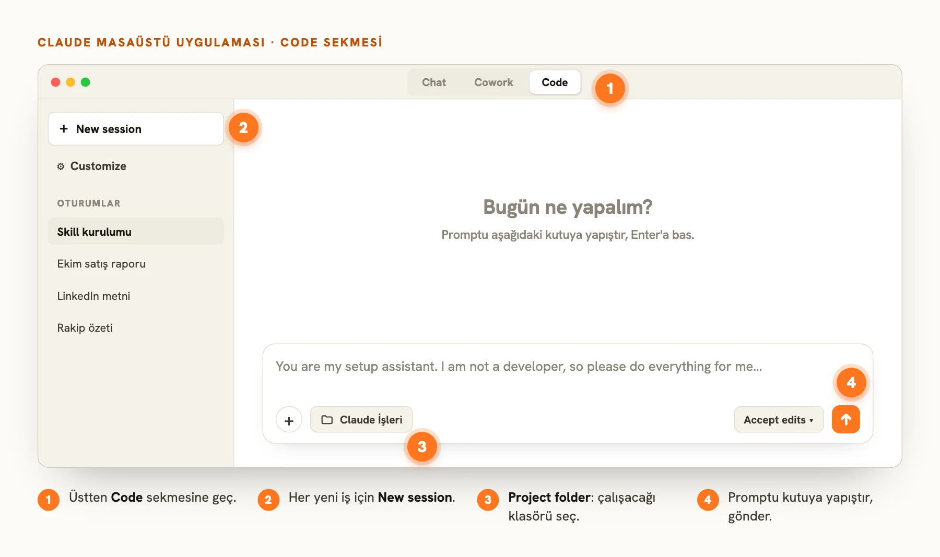
Task: Switch to the Chat tab
Action: 433,82
